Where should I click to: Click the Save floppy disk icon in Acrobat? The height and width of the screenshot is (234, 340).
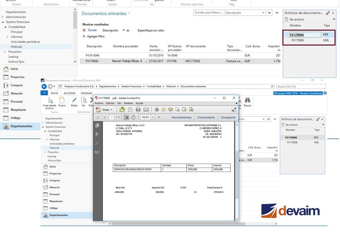point(130,110)
